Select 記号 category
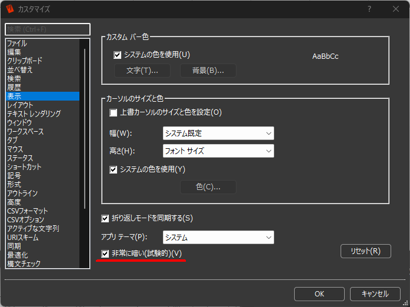The width and height of the screenshot is (410, 307). (x=42, y=176)
